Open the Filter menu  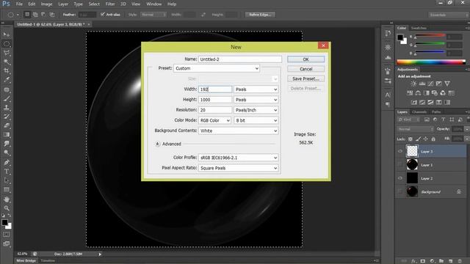(110, 4)
